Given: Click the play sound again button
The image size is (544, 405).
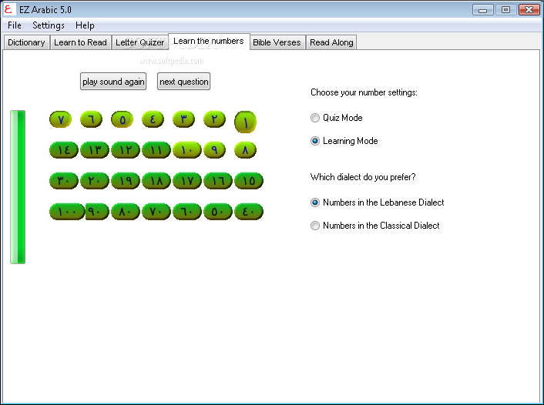Looking at the screenshot, I should (x=113, y=82).
